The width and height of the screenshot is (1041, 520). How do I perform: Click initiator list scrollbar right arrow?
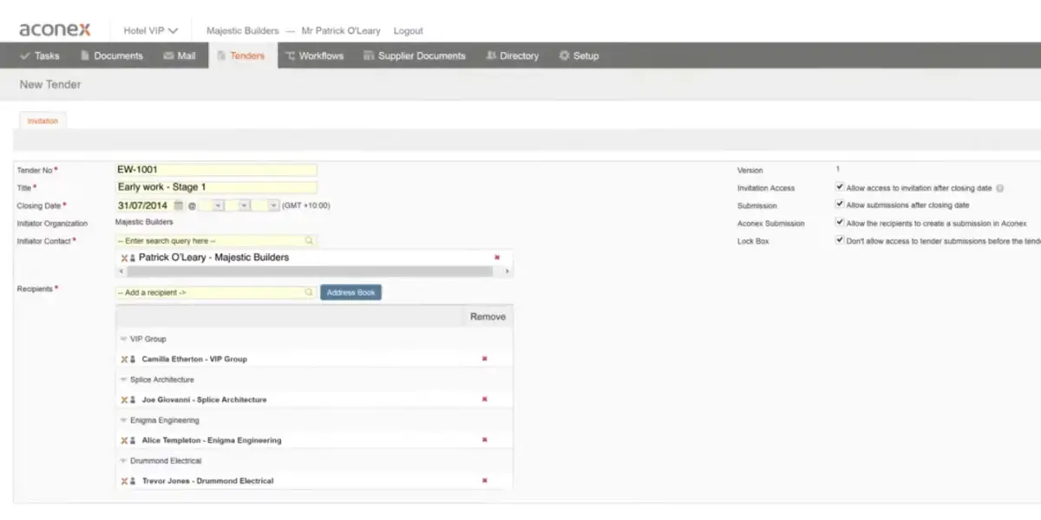point(507,271)
